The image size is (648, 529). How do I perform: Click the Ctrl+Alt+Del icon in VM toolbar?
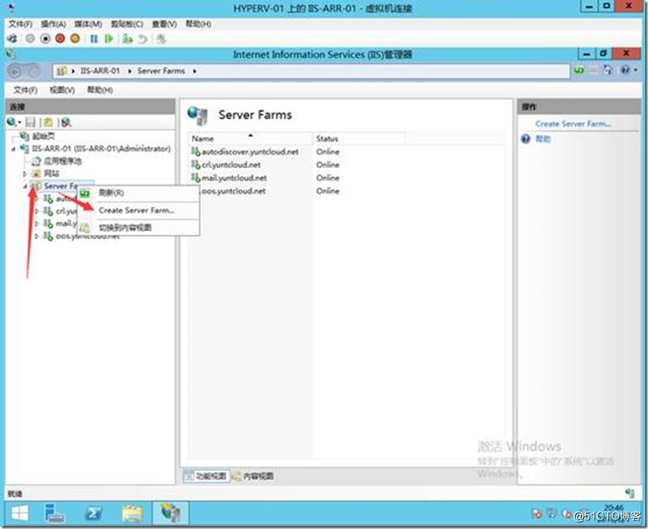(12, 39)
